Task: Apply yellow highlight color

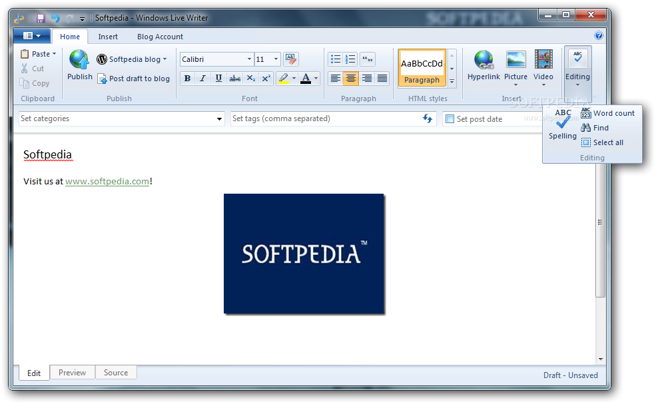Action: 284,79
